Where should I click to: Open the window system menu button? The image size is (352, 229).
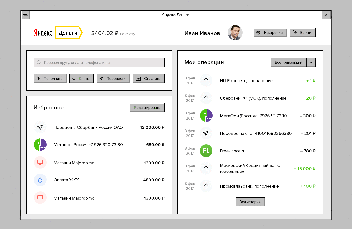[x=25, y=15]
